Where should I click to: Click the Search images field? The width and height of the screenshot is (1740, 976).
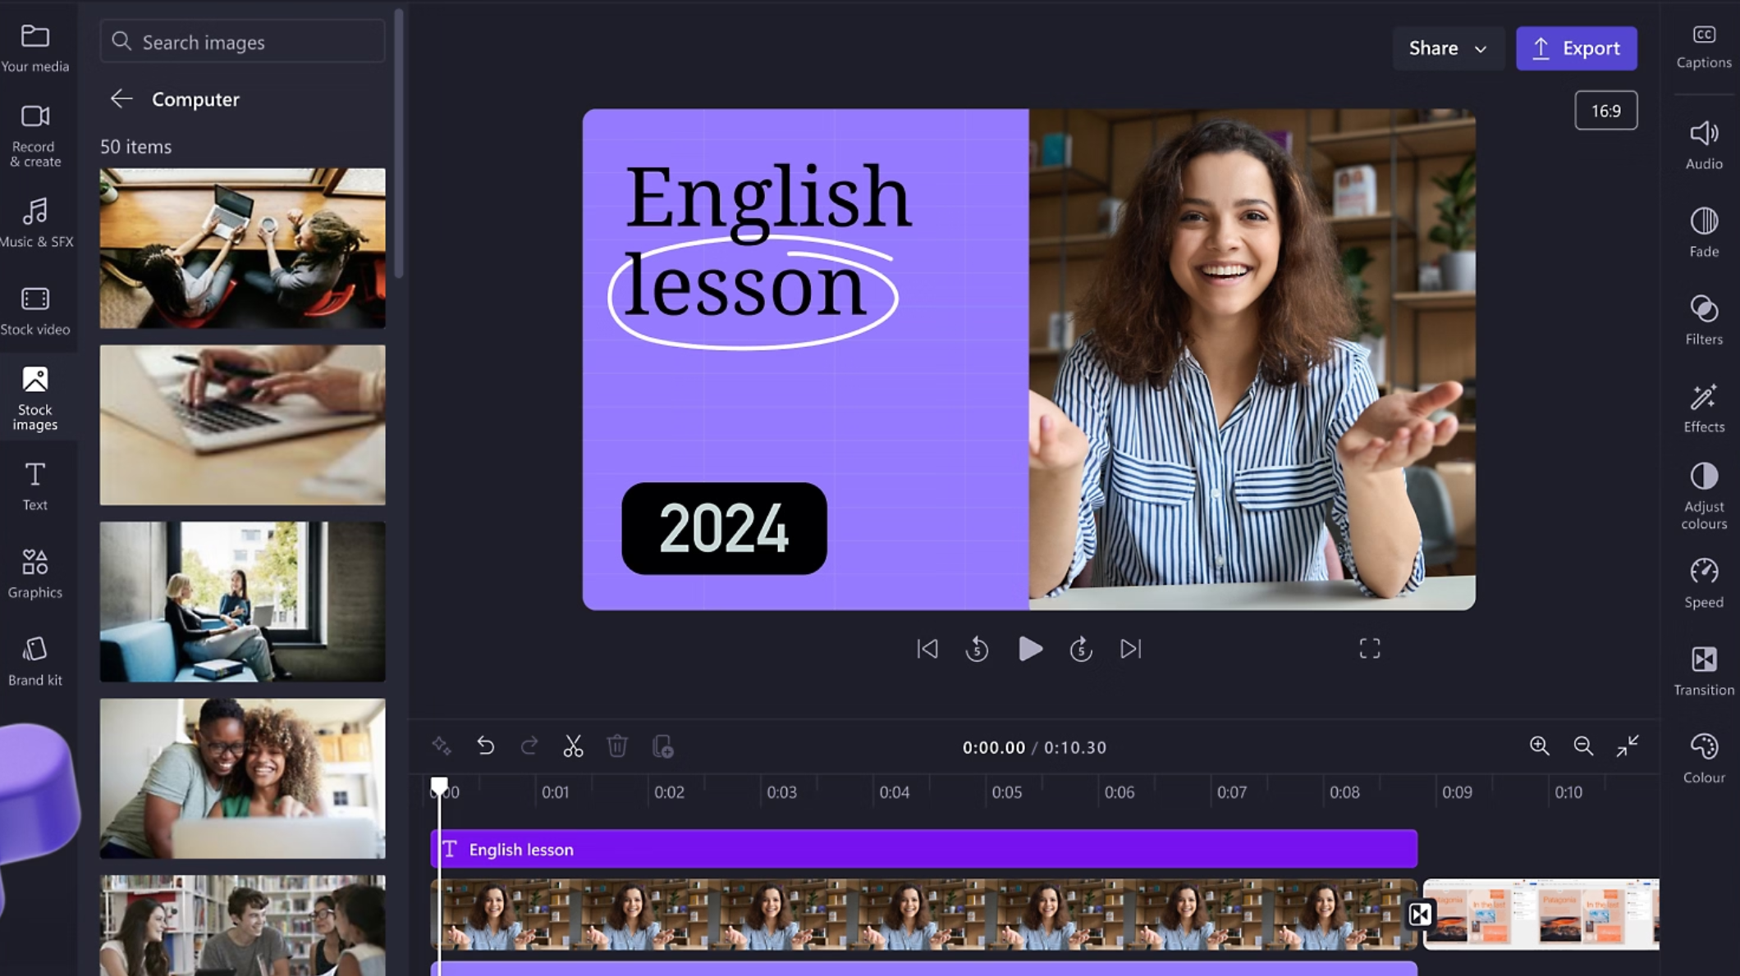(241, 41)
